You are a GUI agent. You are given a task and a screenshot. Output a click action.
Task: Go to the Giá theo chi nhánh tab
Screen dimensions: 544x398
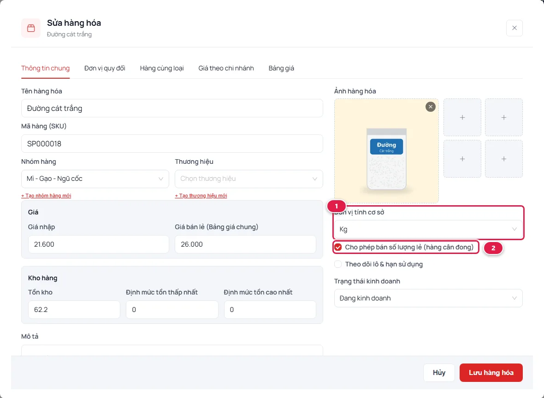[226, 68]
